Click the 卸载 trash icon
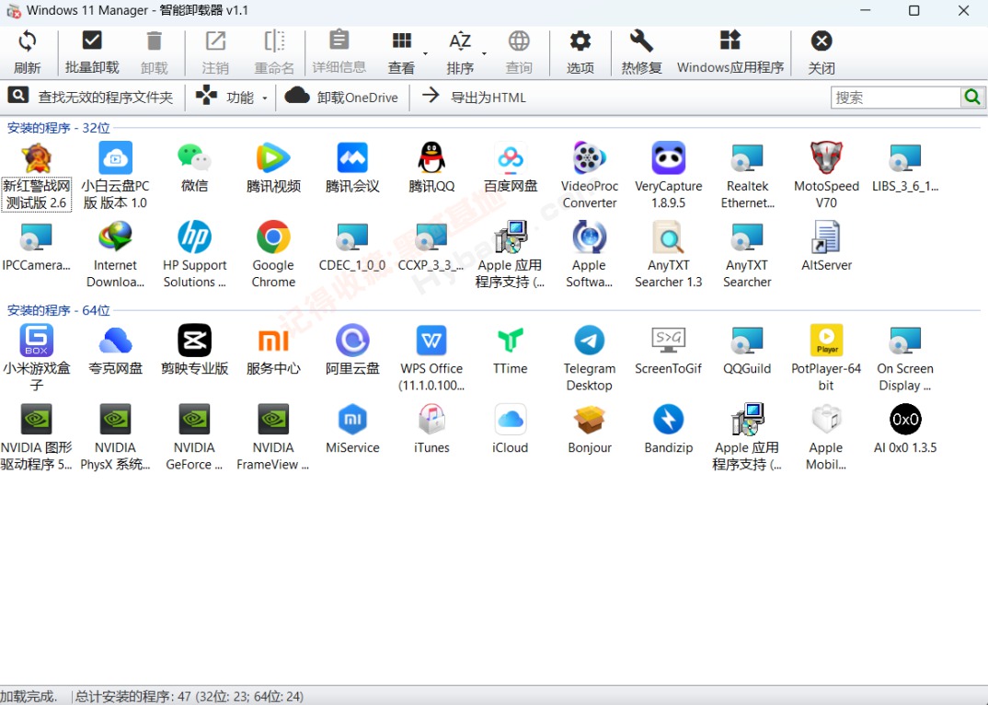This screenshot has width=988, height=705. coord(155,41)
